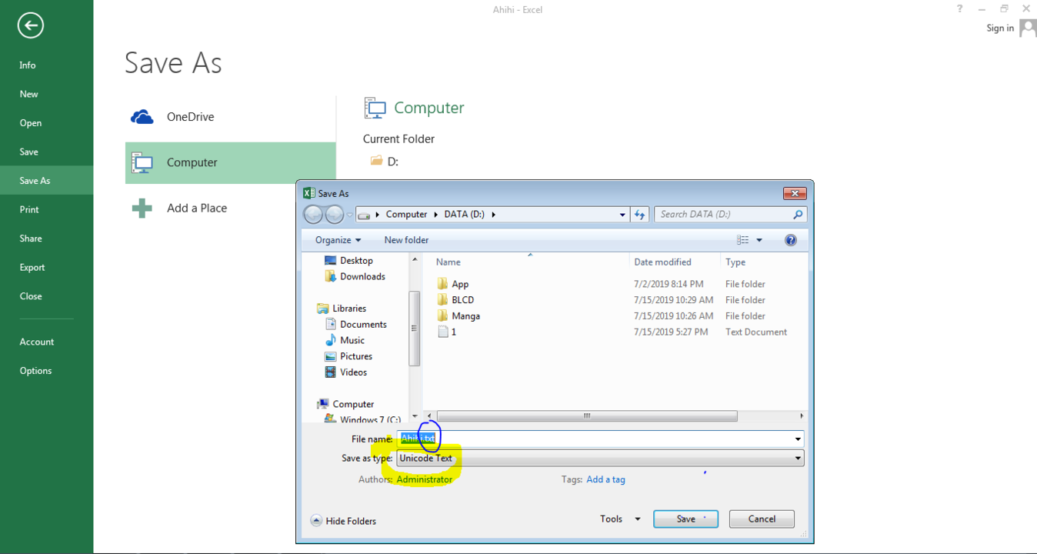Viewport: 1037px width, 554px height.
Task: Click Hide Folders button
Action: click(x=343, y=521)
